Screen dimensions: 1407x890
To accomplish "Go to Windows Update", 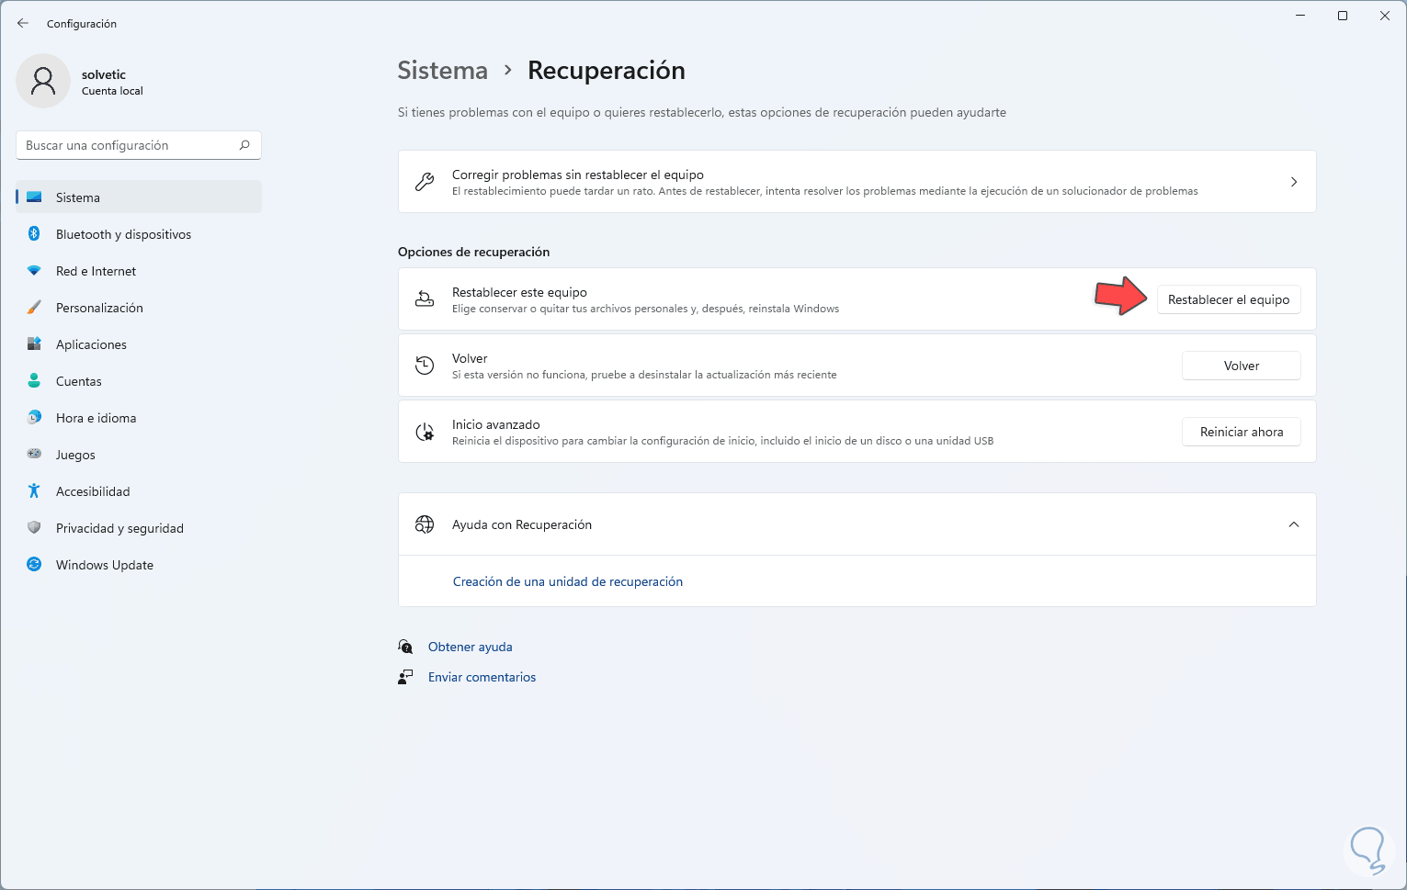I will coord(139,565).
